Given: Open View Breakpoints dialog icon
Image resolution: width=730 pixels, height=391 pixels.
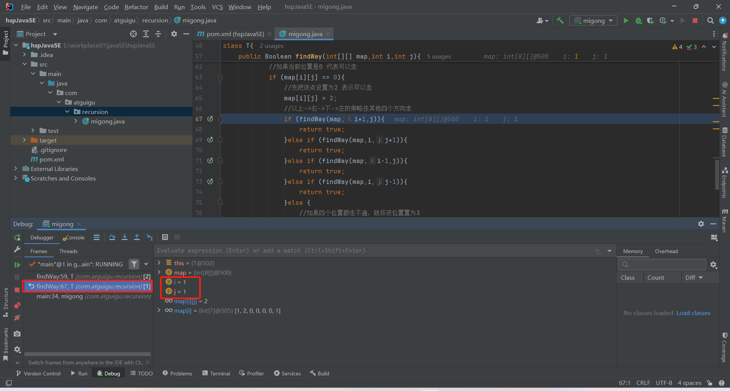Looking at the screenshot, I should click(x=17, y=306).
